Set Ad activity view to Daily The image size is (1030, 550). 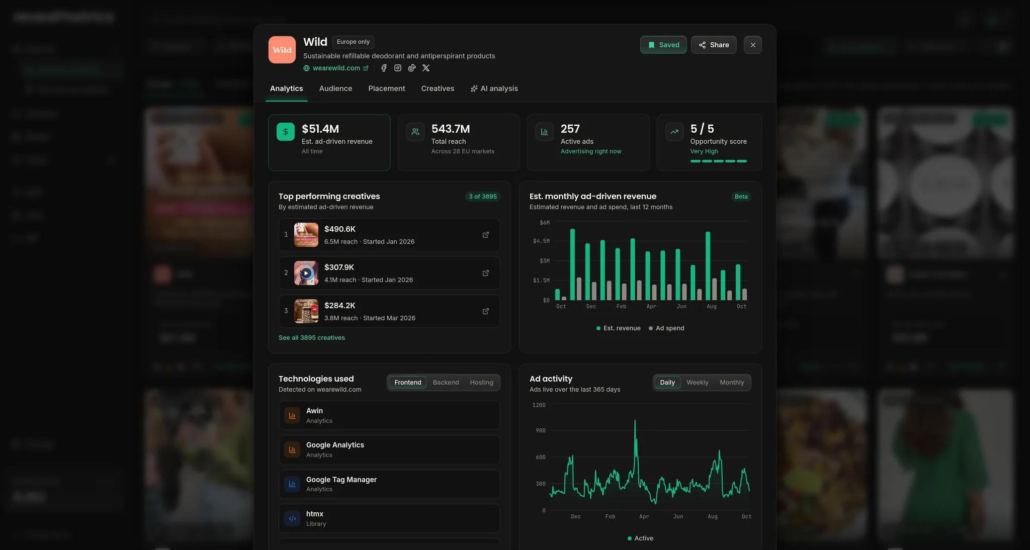click(667, 383)
